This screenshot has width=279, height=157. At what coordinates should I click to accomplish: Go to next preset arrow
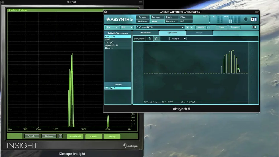(191, 27)
